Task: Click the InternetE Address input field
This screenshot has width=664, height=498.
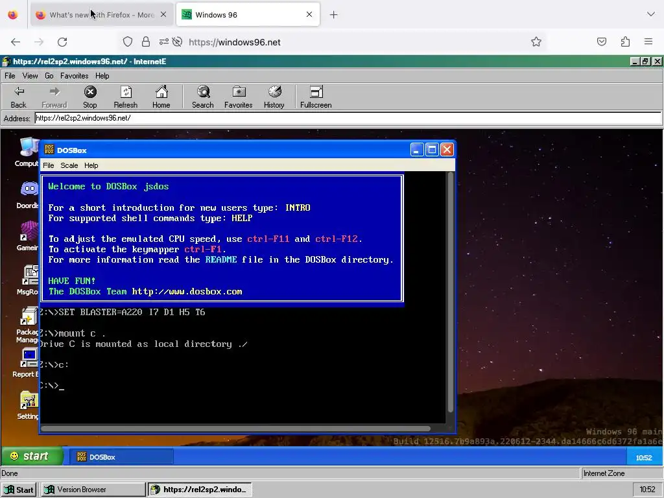Action: [x=348, y=118]
